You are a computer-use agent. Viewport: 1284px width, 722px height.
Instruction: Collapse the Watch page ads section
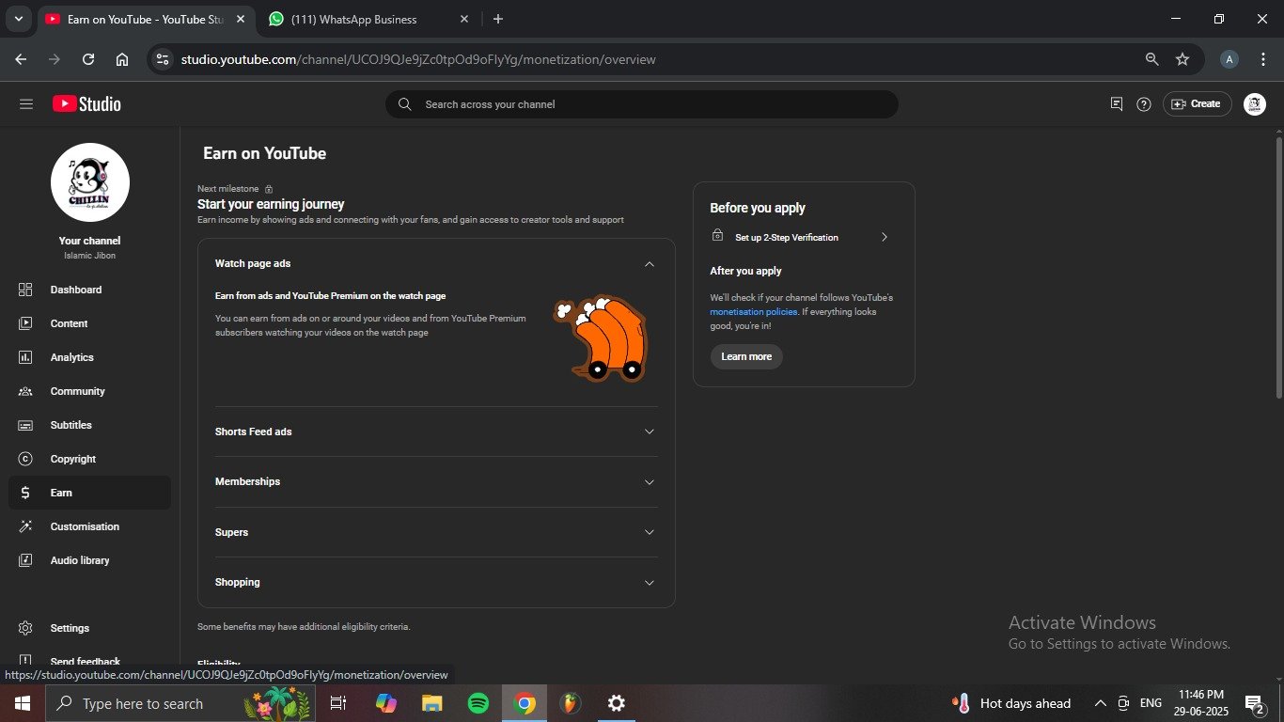tap(649, 264)
